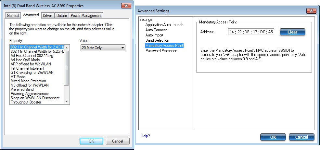Switch to the Driver tab
Image resolution: width=320 pixels, height=150 pixels.
(47, 16)
